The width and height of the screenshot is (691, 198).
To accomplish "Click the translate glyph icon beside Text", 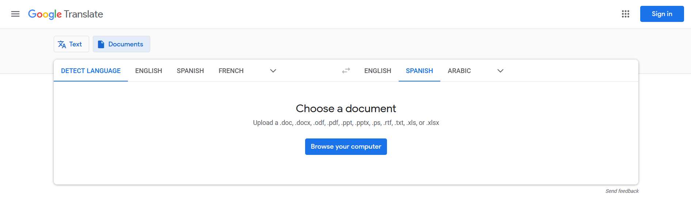I will 62,44.
